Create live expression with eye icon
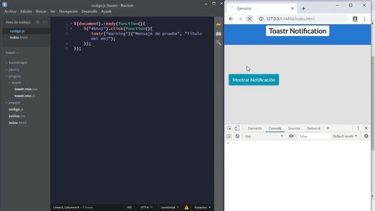This screenshot has width=375, height=211. coord(291,136)
